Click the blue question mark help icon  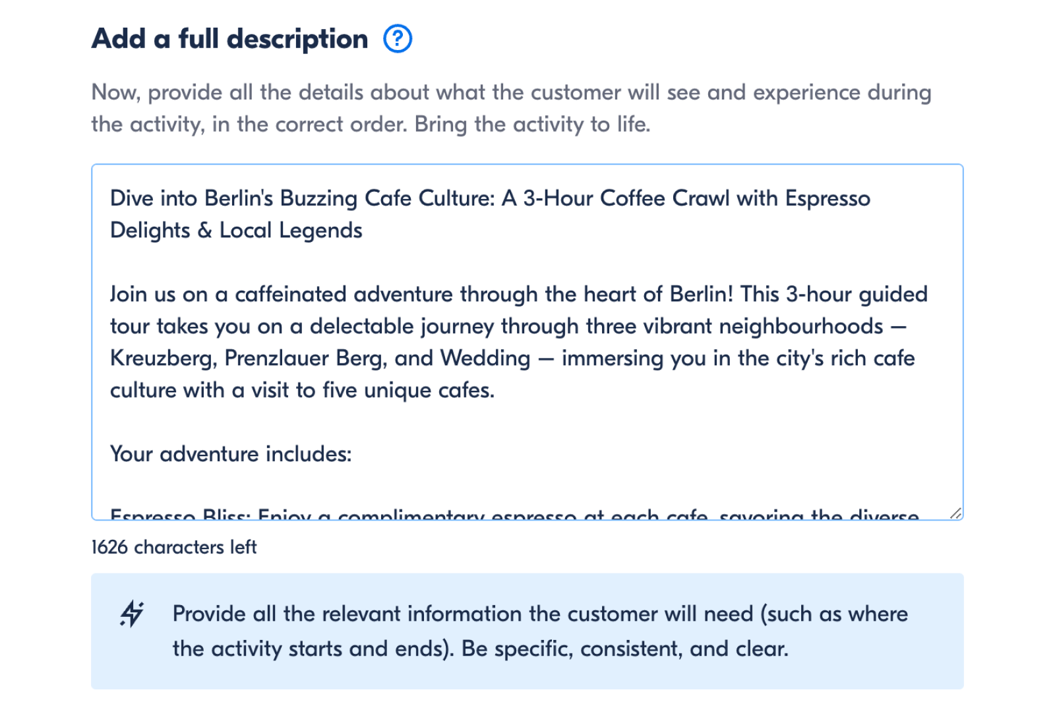pyautogui.click(x=398, y=39)
